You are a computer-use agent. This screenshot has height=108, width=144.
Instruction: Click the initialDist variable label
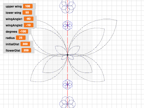[x=12, y=44]
